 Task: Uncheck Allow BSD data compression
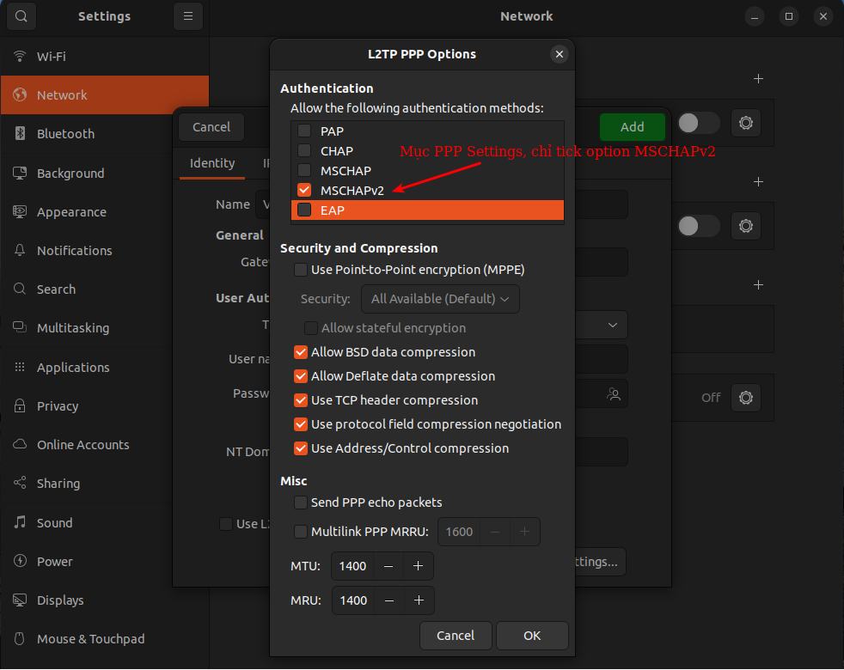301,352
